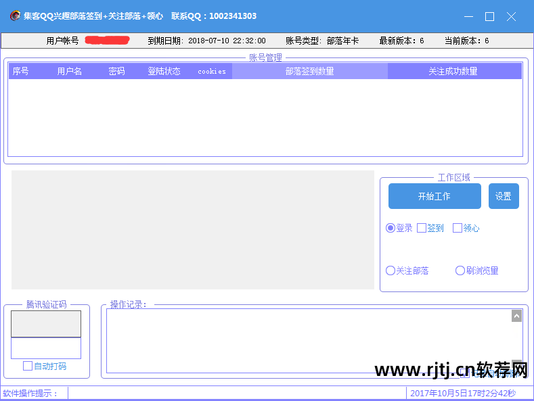Screen dimensions: 534x401
Task: Open the 设置 settings button
Action: (x=504, y=196)
